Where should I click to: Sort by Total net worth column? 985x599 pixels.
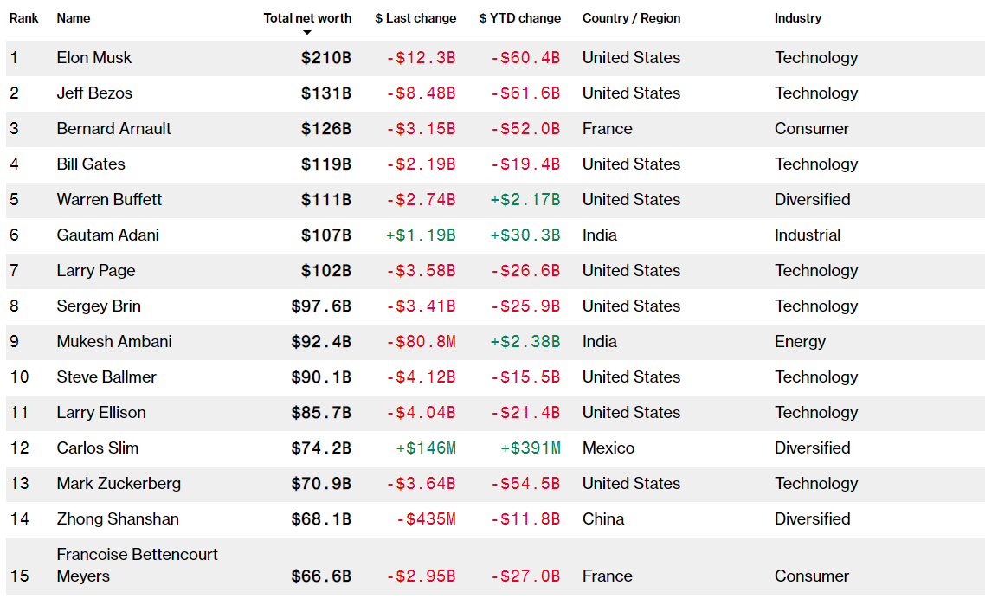(307, 18)
